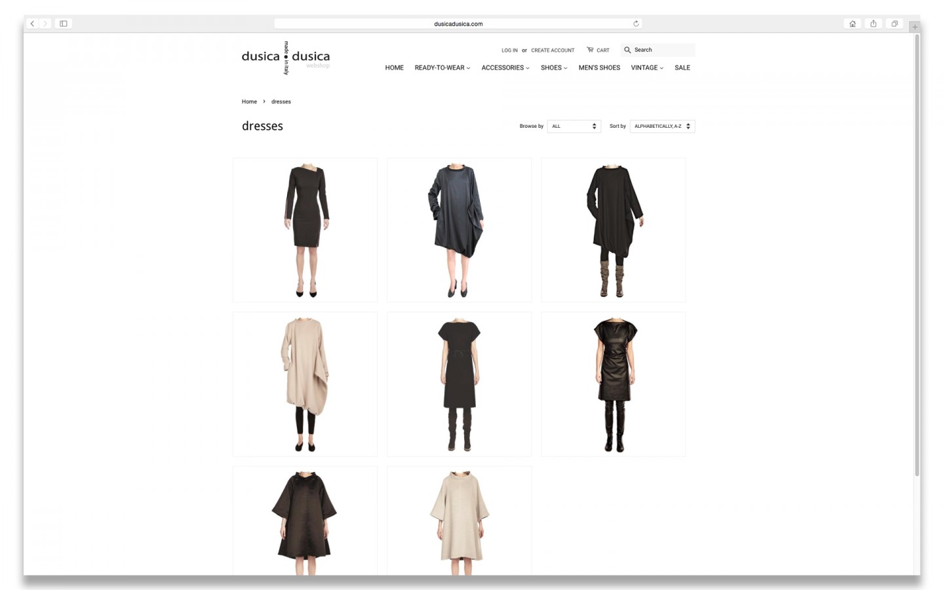944x590 pixels.
Task: Open the Browse by ALL dropdown
Action: [x=574, y=126]
